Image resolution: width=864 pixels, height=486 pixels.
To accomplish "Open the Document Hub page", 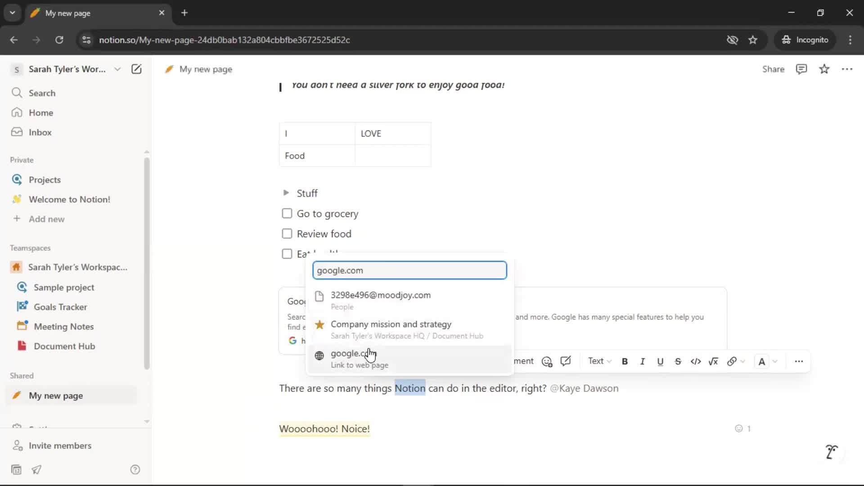I will coord(64,346).
